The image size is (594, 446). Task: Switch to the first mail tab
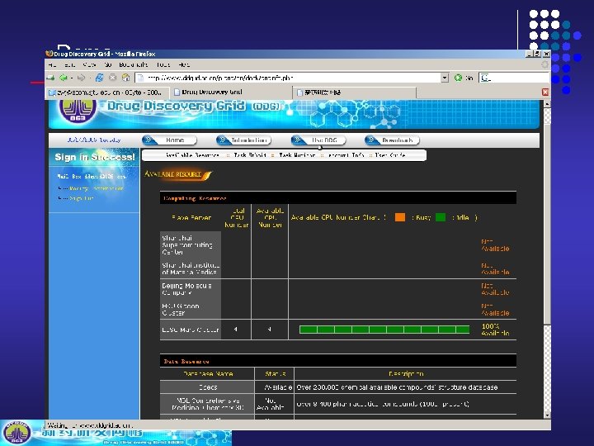(x=106, y=93)
